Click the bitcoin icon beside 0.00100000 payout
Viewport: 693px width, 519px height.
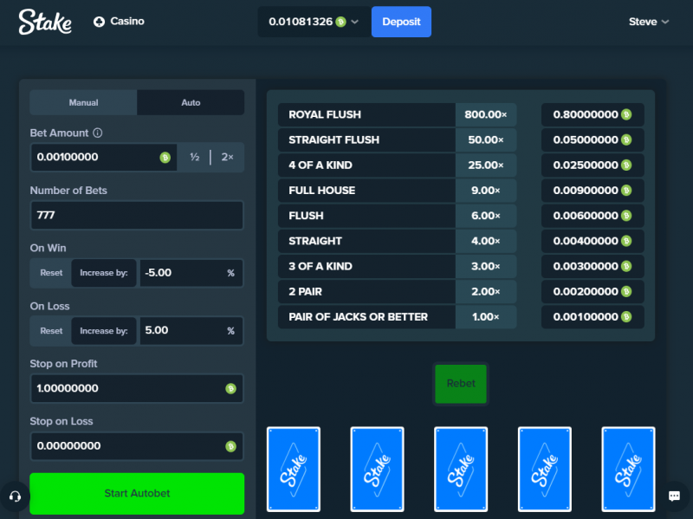626,317
